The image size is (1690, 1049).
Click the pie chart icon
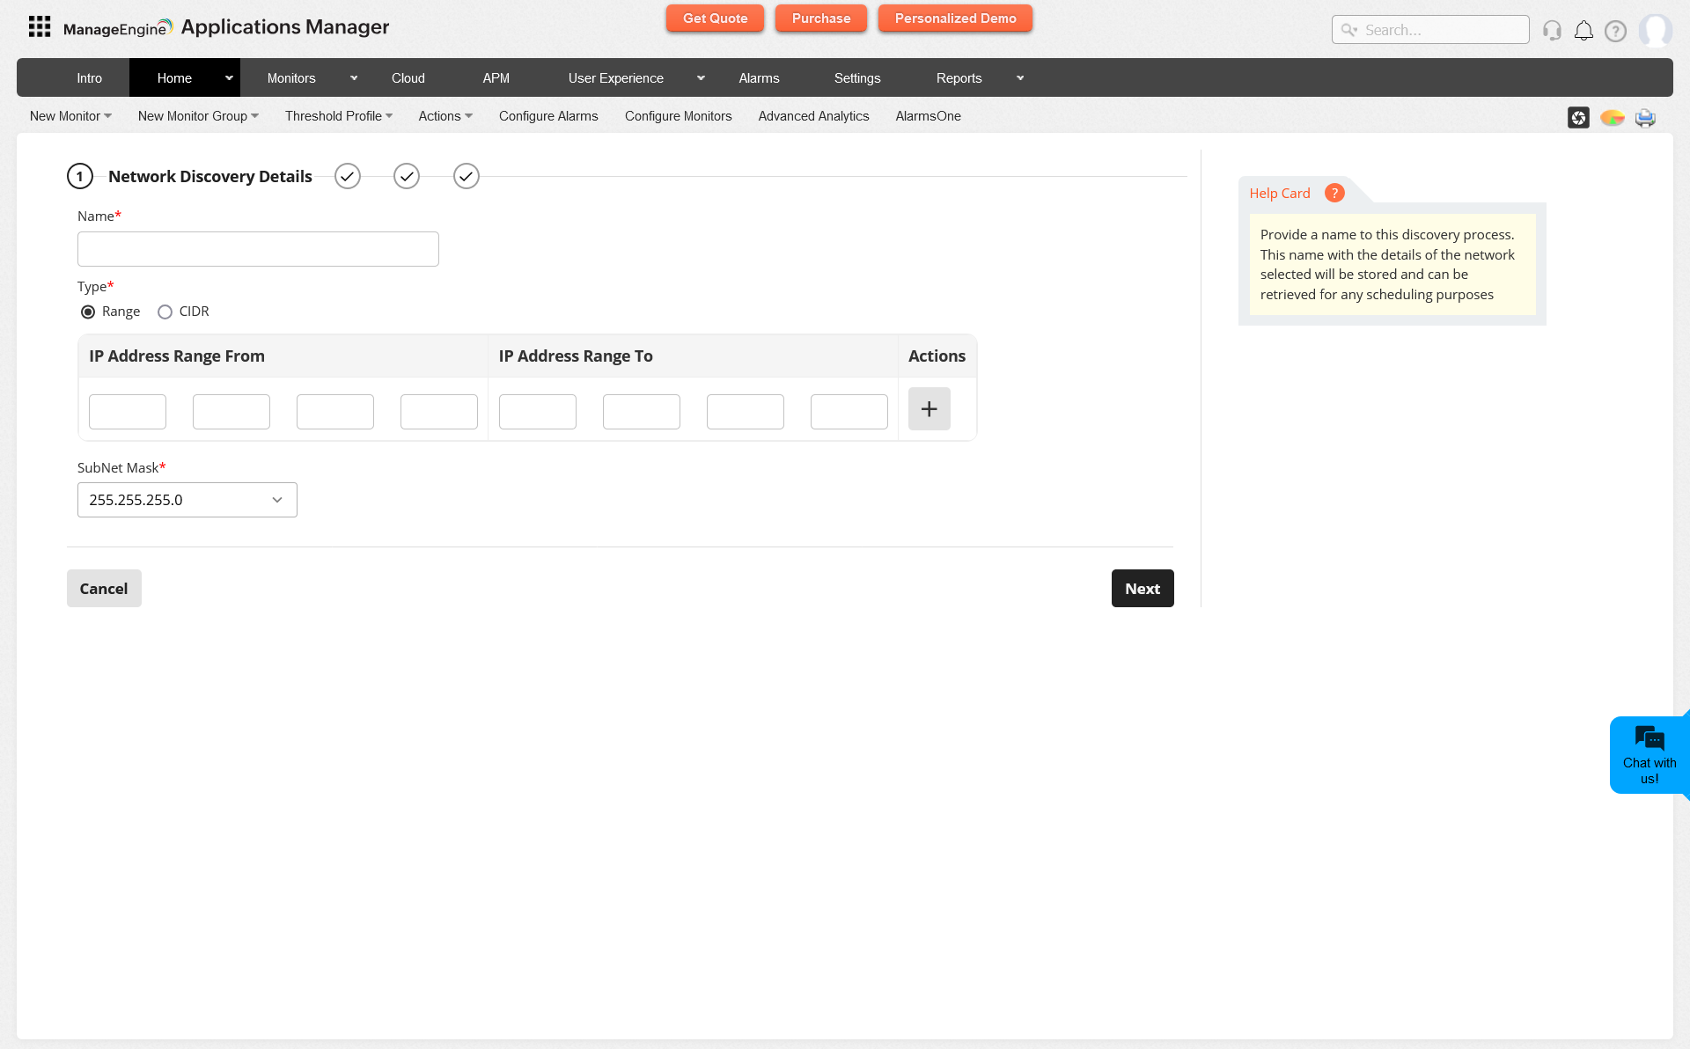(1612, 117)
